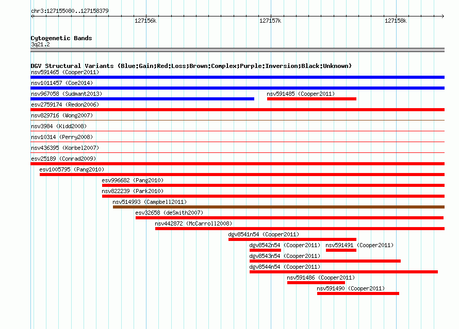Viewport: 459px width, 329px height.
Task: Click the red loss bar under nsv591485
Action: (x=312, y=99)
